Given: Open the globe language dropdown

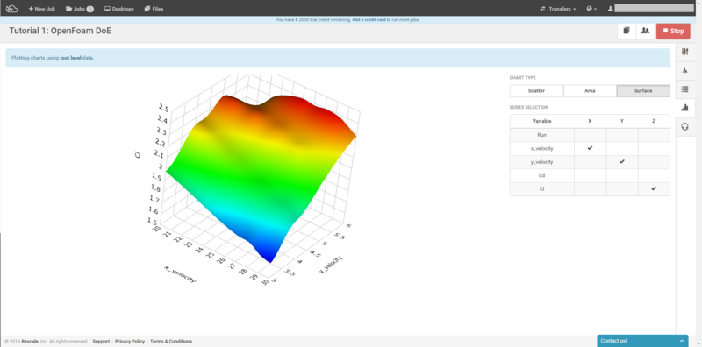Looking at the screenshot, I should [591, 9].
